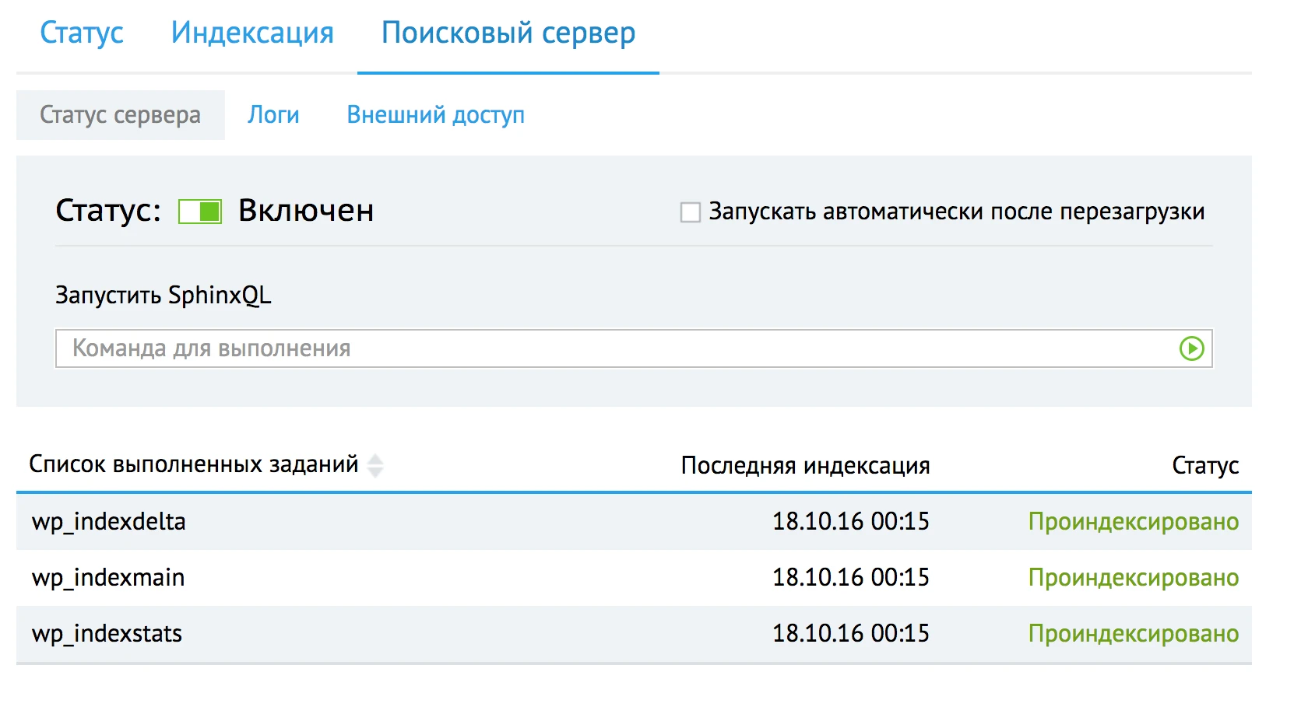Viewport: 1294px width, 714px height.
Task: Toggle the server status switch off
Action: tap(200, 212)
